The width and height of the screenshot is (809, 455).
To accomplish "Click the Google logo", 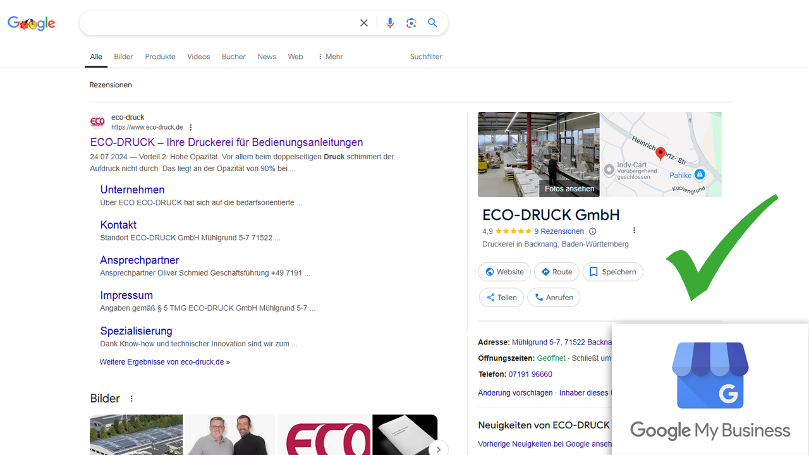I will click(32, 23).
